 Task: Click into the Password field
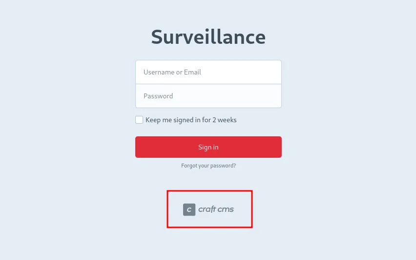[x=208, y=96]
